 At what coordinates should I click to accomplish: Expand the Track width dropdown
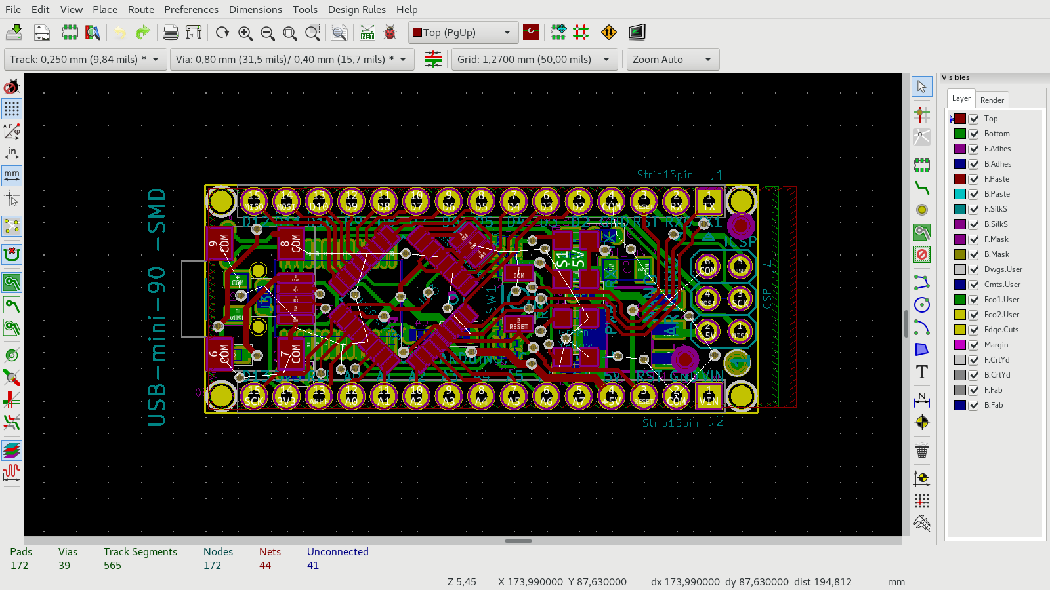click(156, 60)
